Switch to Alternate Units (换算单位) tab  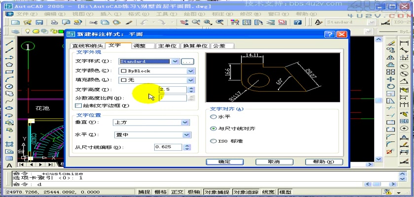[195, 46]
